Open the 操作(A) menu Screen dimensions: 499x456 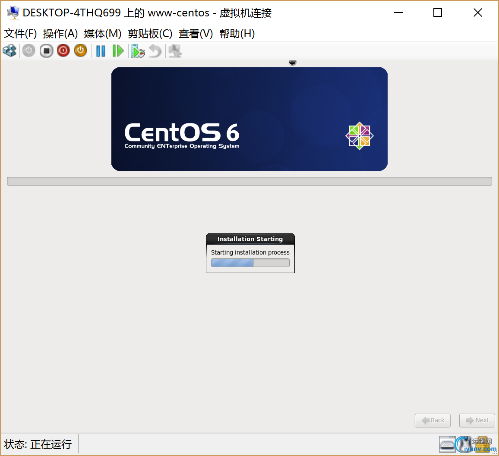pos(60,33)
